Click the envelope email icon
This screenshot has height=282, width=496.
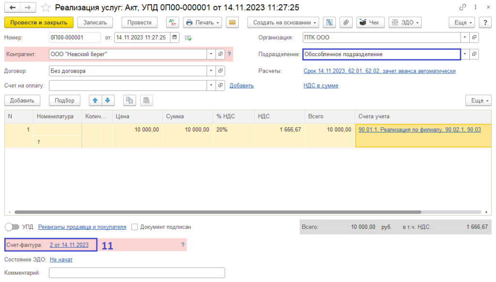[x=233, y=23]
